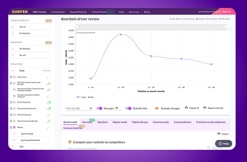
Task: Click the chart data point at 11 - 20
Action: (x=121, y=34)
